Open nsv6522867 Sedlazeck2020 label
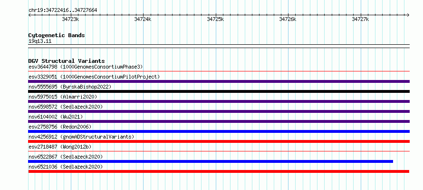The width and height of the screenshot is (423, 190). coord(66,157)
